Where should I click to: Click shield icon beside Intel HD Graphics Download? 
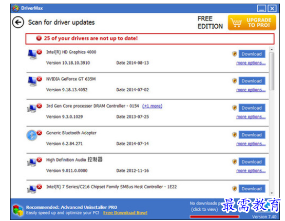[x=235, y=54]
